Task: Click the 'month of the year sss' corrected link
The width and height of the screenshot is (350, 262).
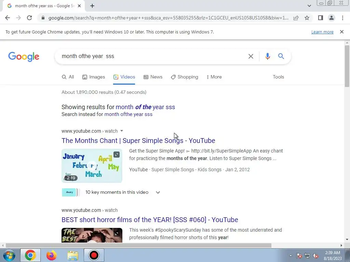Action: (x=145, y=107)
